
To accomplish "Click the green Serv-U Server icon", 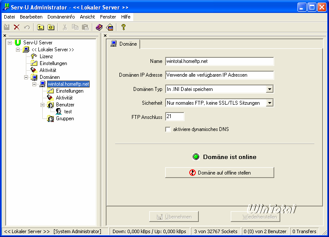I will 18,43.
